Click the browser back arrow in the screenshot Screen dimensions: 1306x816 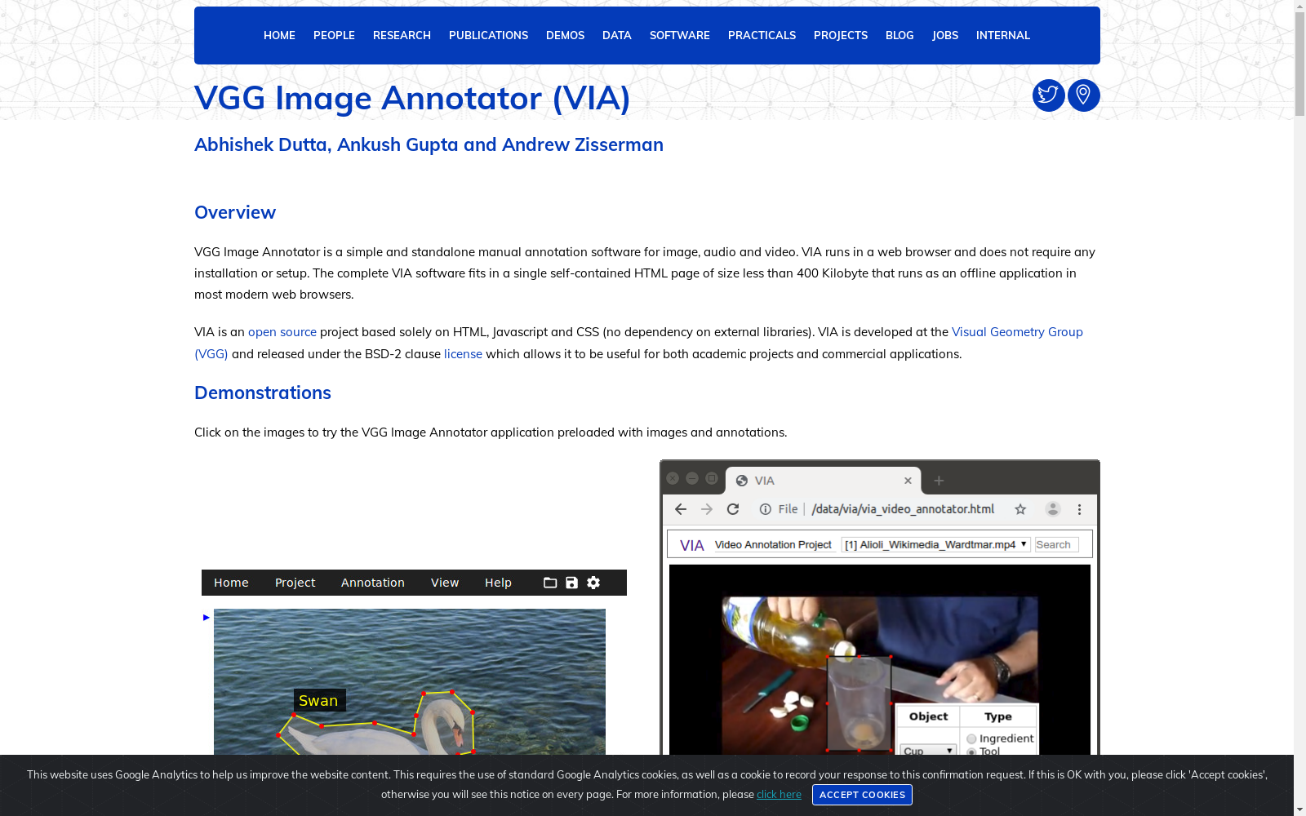(680, 508)
